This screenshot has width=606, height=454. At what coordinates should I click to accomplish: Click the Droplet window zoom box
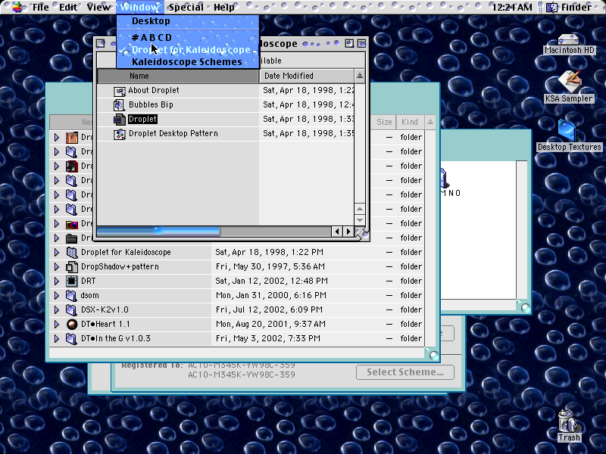point(349,44)
